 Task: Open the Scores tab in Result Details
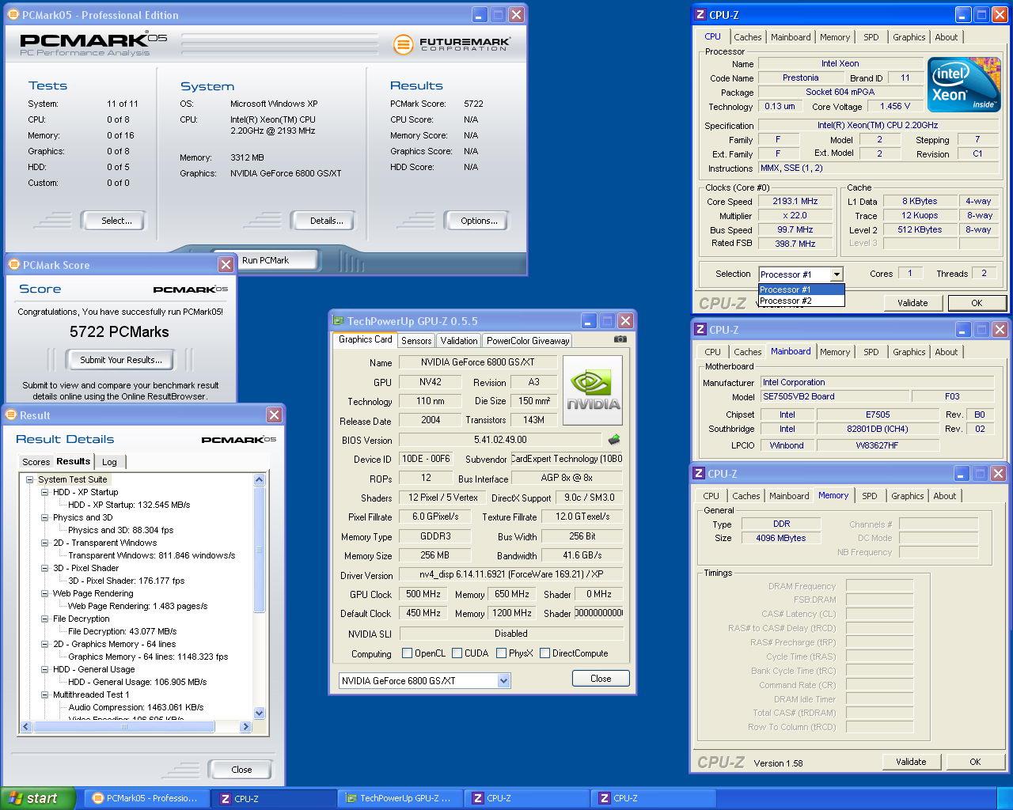[36, 462]
